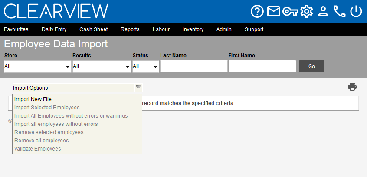Click the printer icon
This screenshot has height=177, width=367.
(x=352, y=87)
